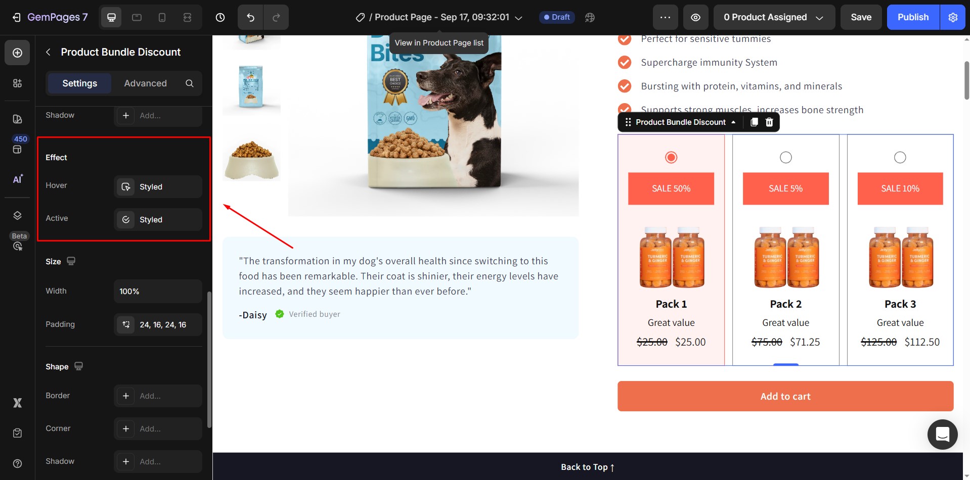970x480 pixels.
Task: Add a Border to Shape
Action: click(158, 396)
